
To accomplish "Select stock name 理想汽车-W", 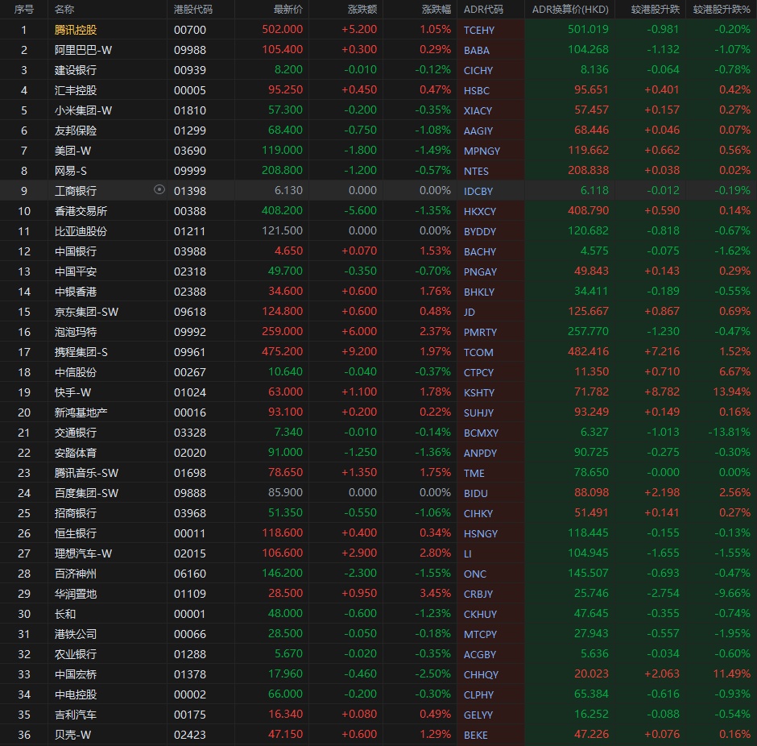I will coord(83,553).
